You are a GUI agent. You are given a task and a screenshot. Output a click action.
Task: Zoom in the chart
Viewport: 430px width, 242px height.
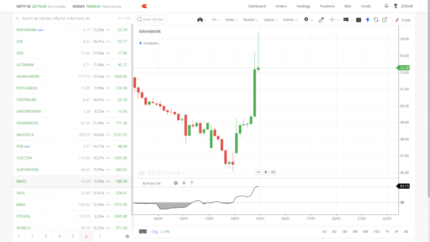pos(266,172)
